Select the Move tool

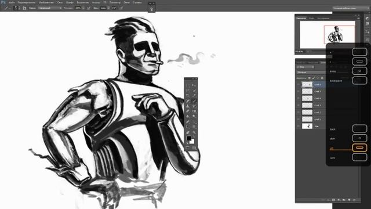click(x=194, y=85)
